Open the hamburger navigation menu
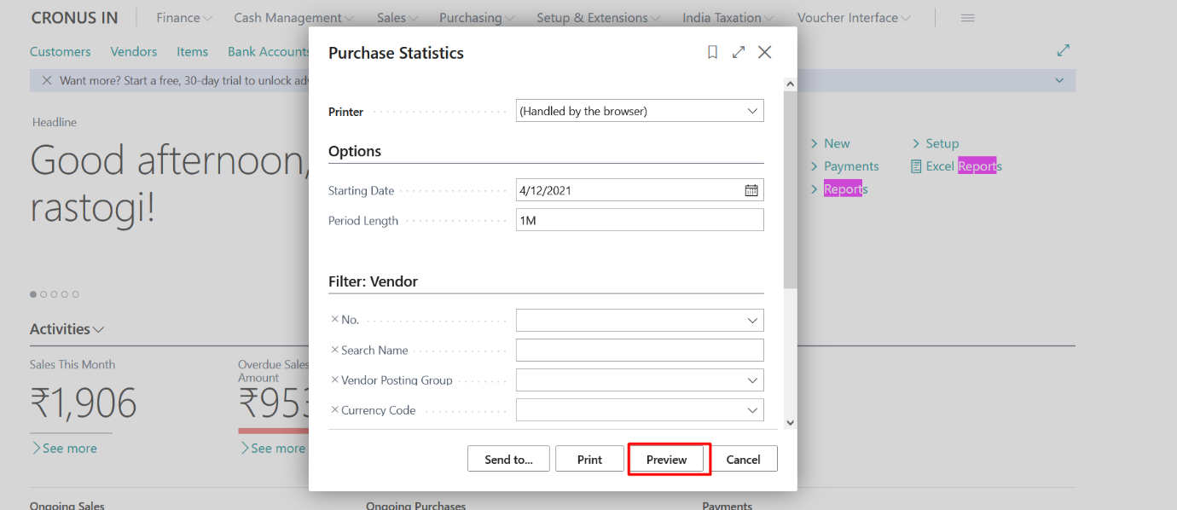This screenshot has height=510, width=1177. (x=967, y=16)
